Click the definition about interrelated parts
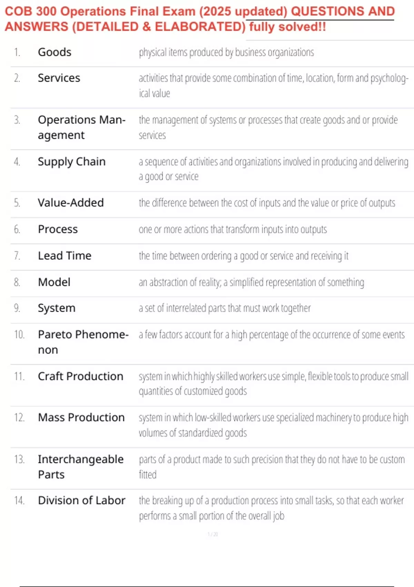Viewport: 414px width, 587px height. tap(225, 308)
